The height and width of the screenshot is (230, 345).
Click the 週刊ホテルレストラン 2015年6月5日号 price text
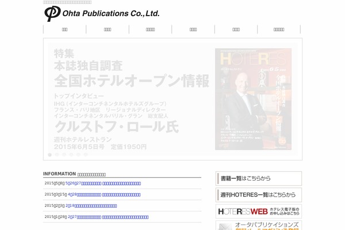coord(100,143)
